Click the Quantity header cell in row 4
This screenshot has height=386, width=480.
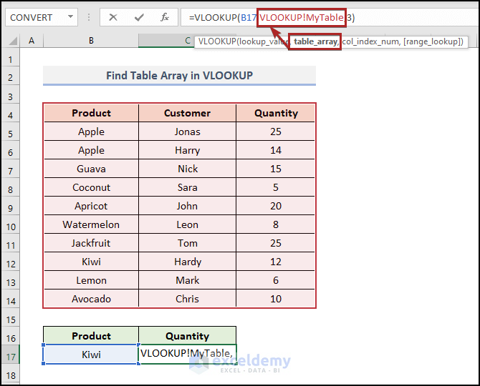coord(276,113)
